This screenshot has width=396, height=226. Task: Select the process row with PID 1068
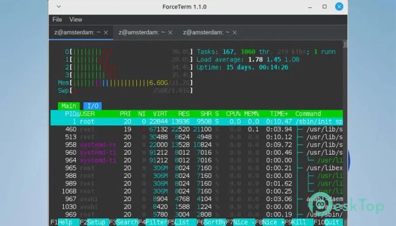coord(196,191)
